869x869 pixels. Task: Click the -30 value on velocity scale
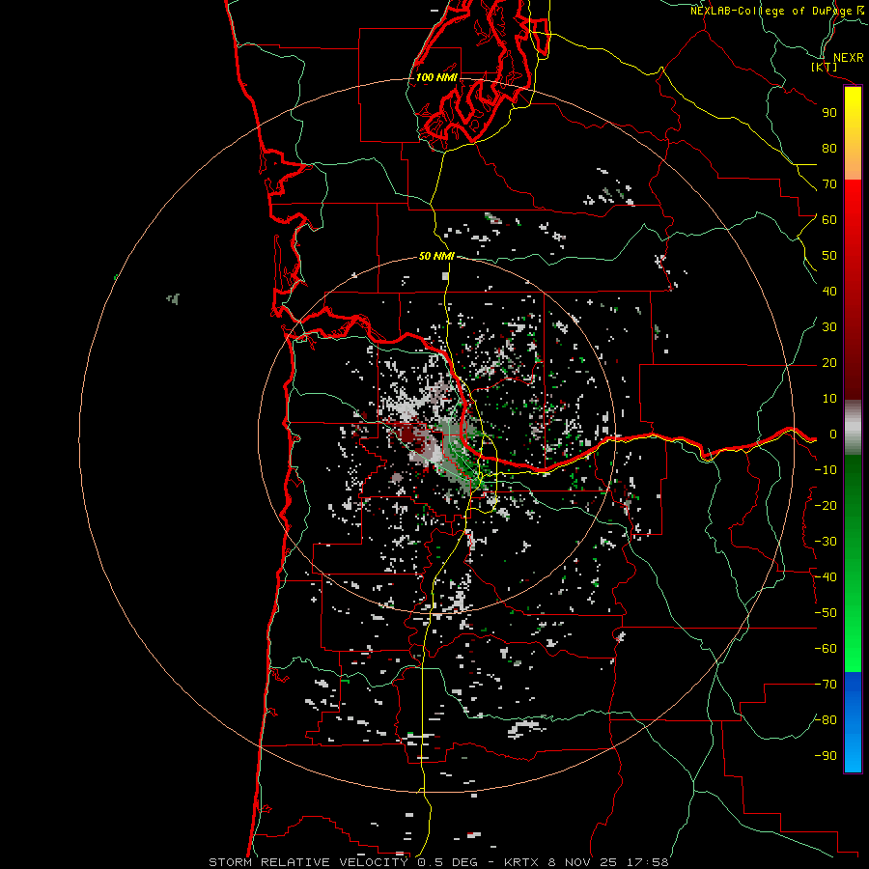(x=826, y=542)
